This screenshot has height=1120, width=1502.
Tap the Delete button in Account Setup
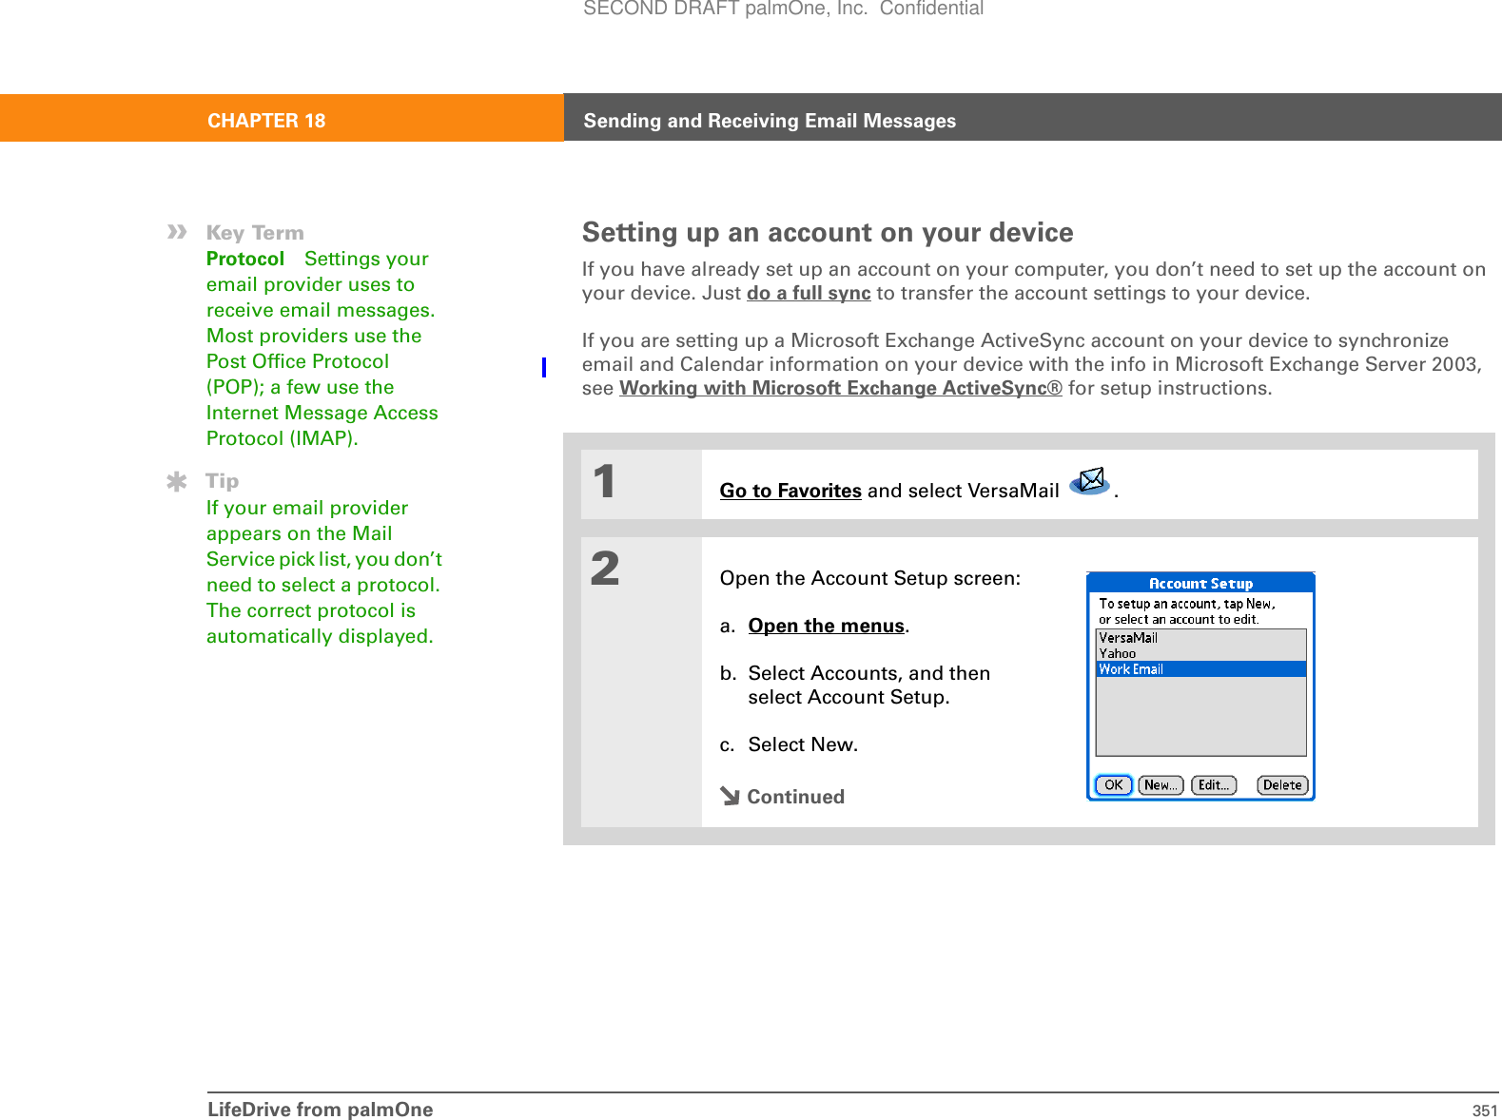[x=1282, y=785]
